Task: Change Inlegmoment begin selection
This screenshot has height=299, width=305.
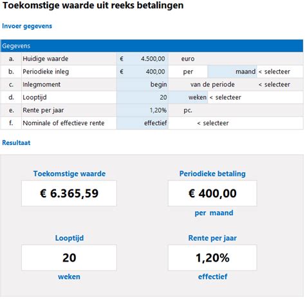Action: coord(142,84)
